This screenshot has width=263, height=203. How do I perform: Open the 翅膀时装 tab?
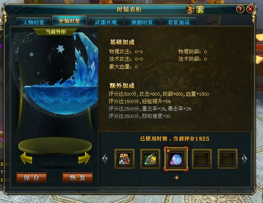point(142,22)
